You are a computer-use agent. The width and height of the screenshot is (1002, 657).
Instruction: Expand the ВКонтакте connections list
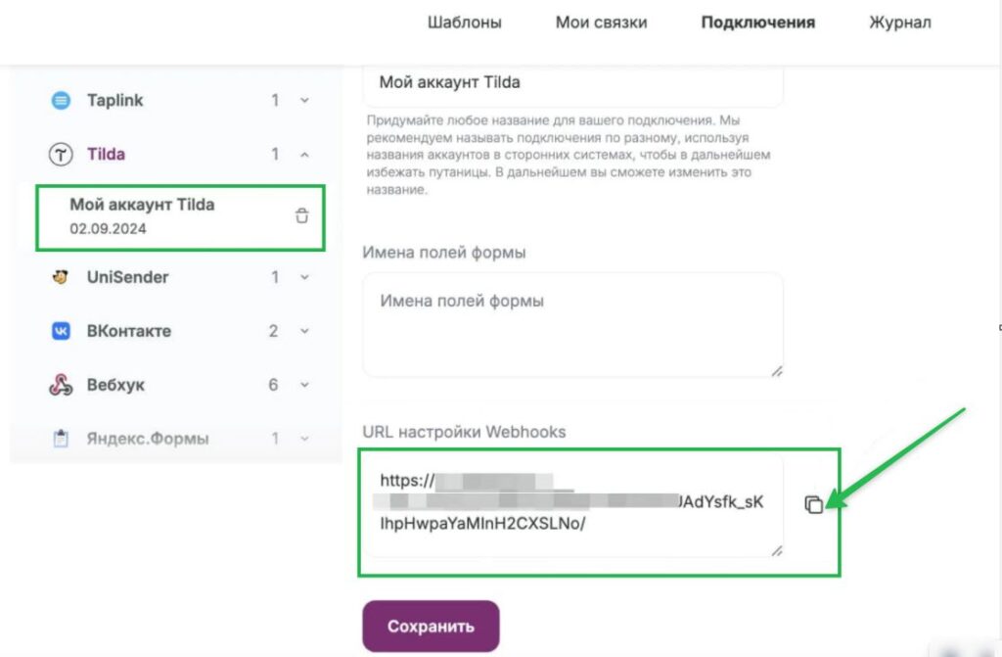coord(305,331)
